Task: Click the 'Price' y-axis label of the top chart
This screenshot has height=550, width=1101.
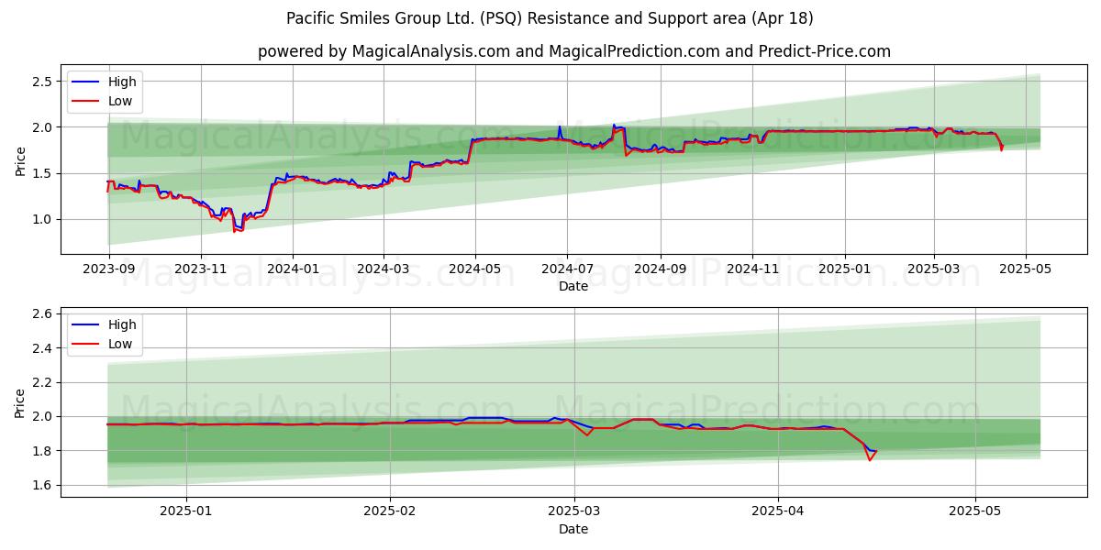Action: click(20, 160)
